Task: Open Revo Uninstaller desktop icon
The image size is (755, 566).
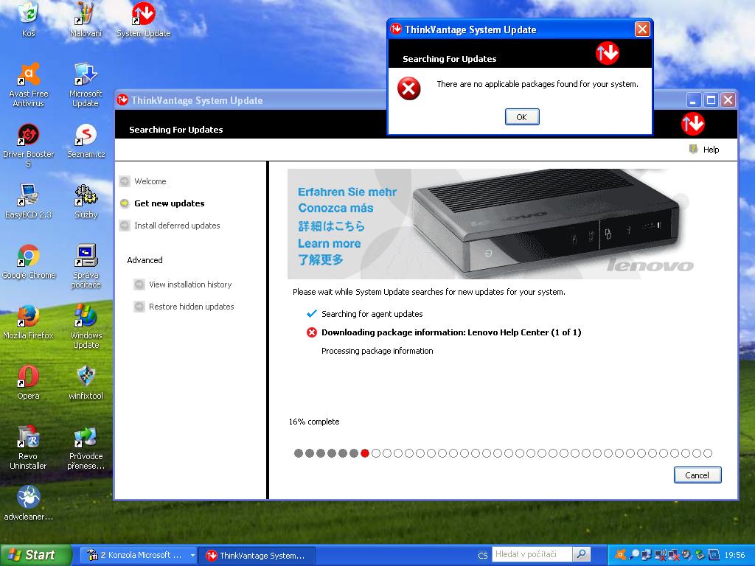Action: [x=29, y=447]
